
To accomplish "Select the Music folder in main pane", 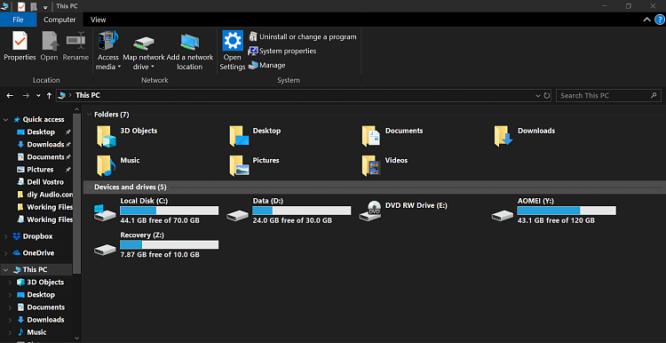I will (x=117, y=166).
